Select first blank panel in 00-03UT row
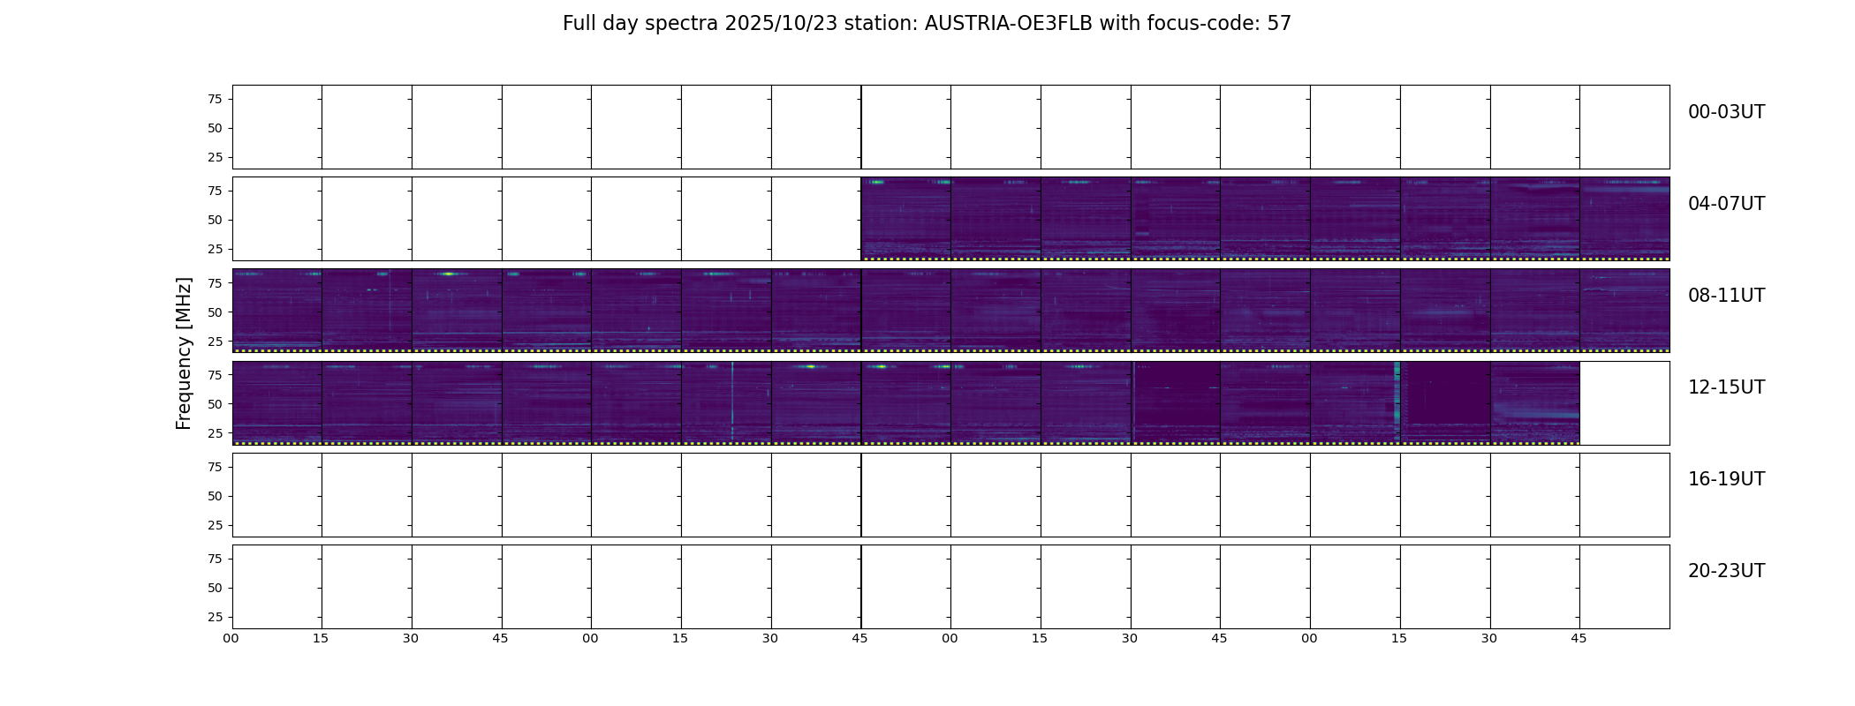 click(277, 127)
